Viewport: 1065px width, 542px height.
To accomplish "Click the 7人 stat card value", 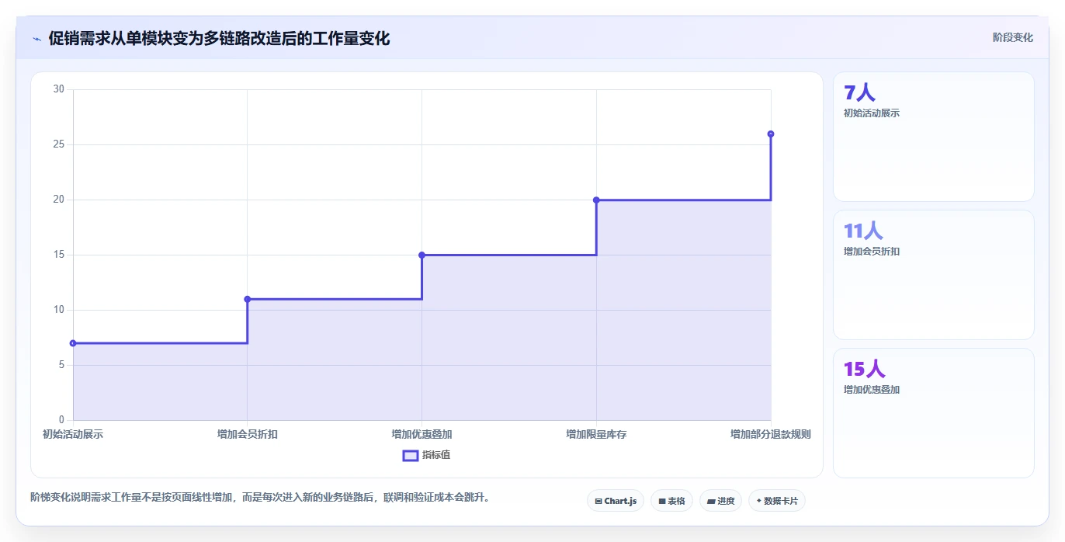I will click(x=859, y=92).
